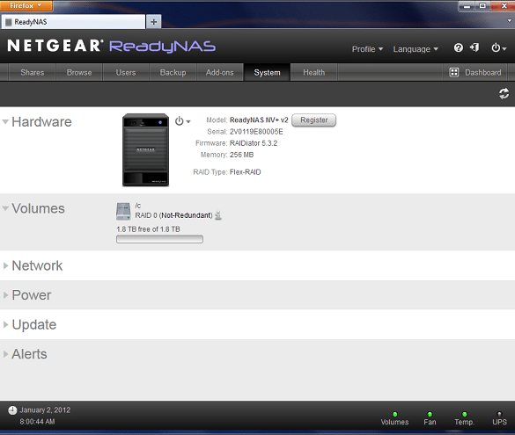
Task: Open the header power menu icon
Action: 498,47
